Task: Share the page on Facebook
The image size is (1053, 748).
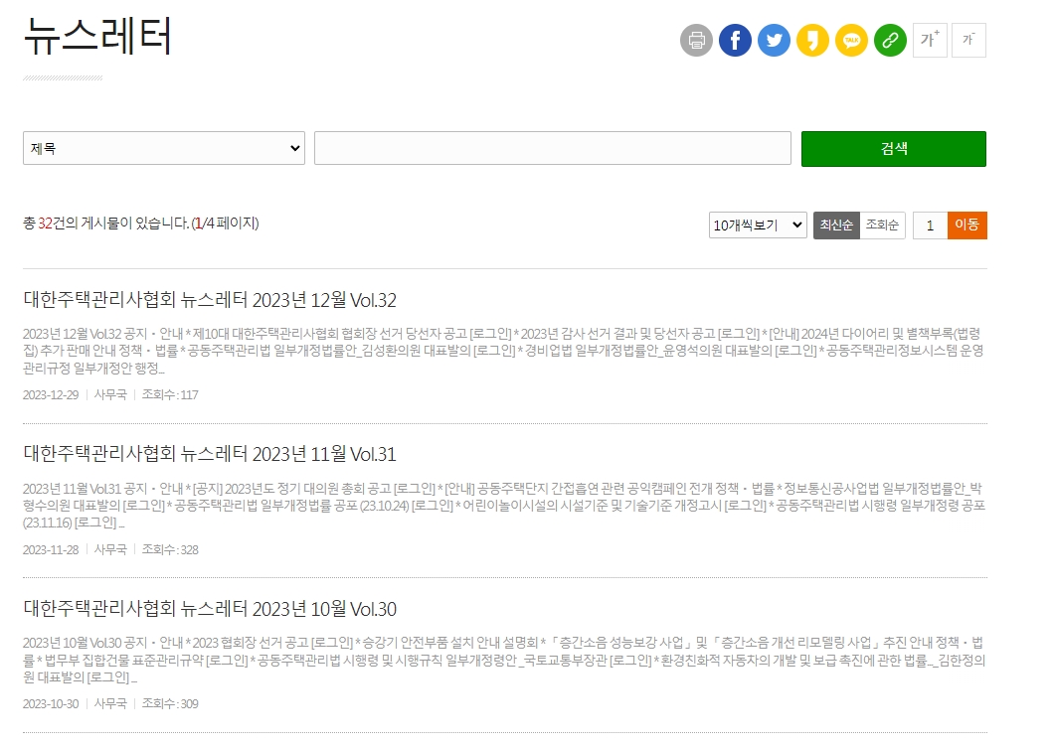Action: (735, 41)
